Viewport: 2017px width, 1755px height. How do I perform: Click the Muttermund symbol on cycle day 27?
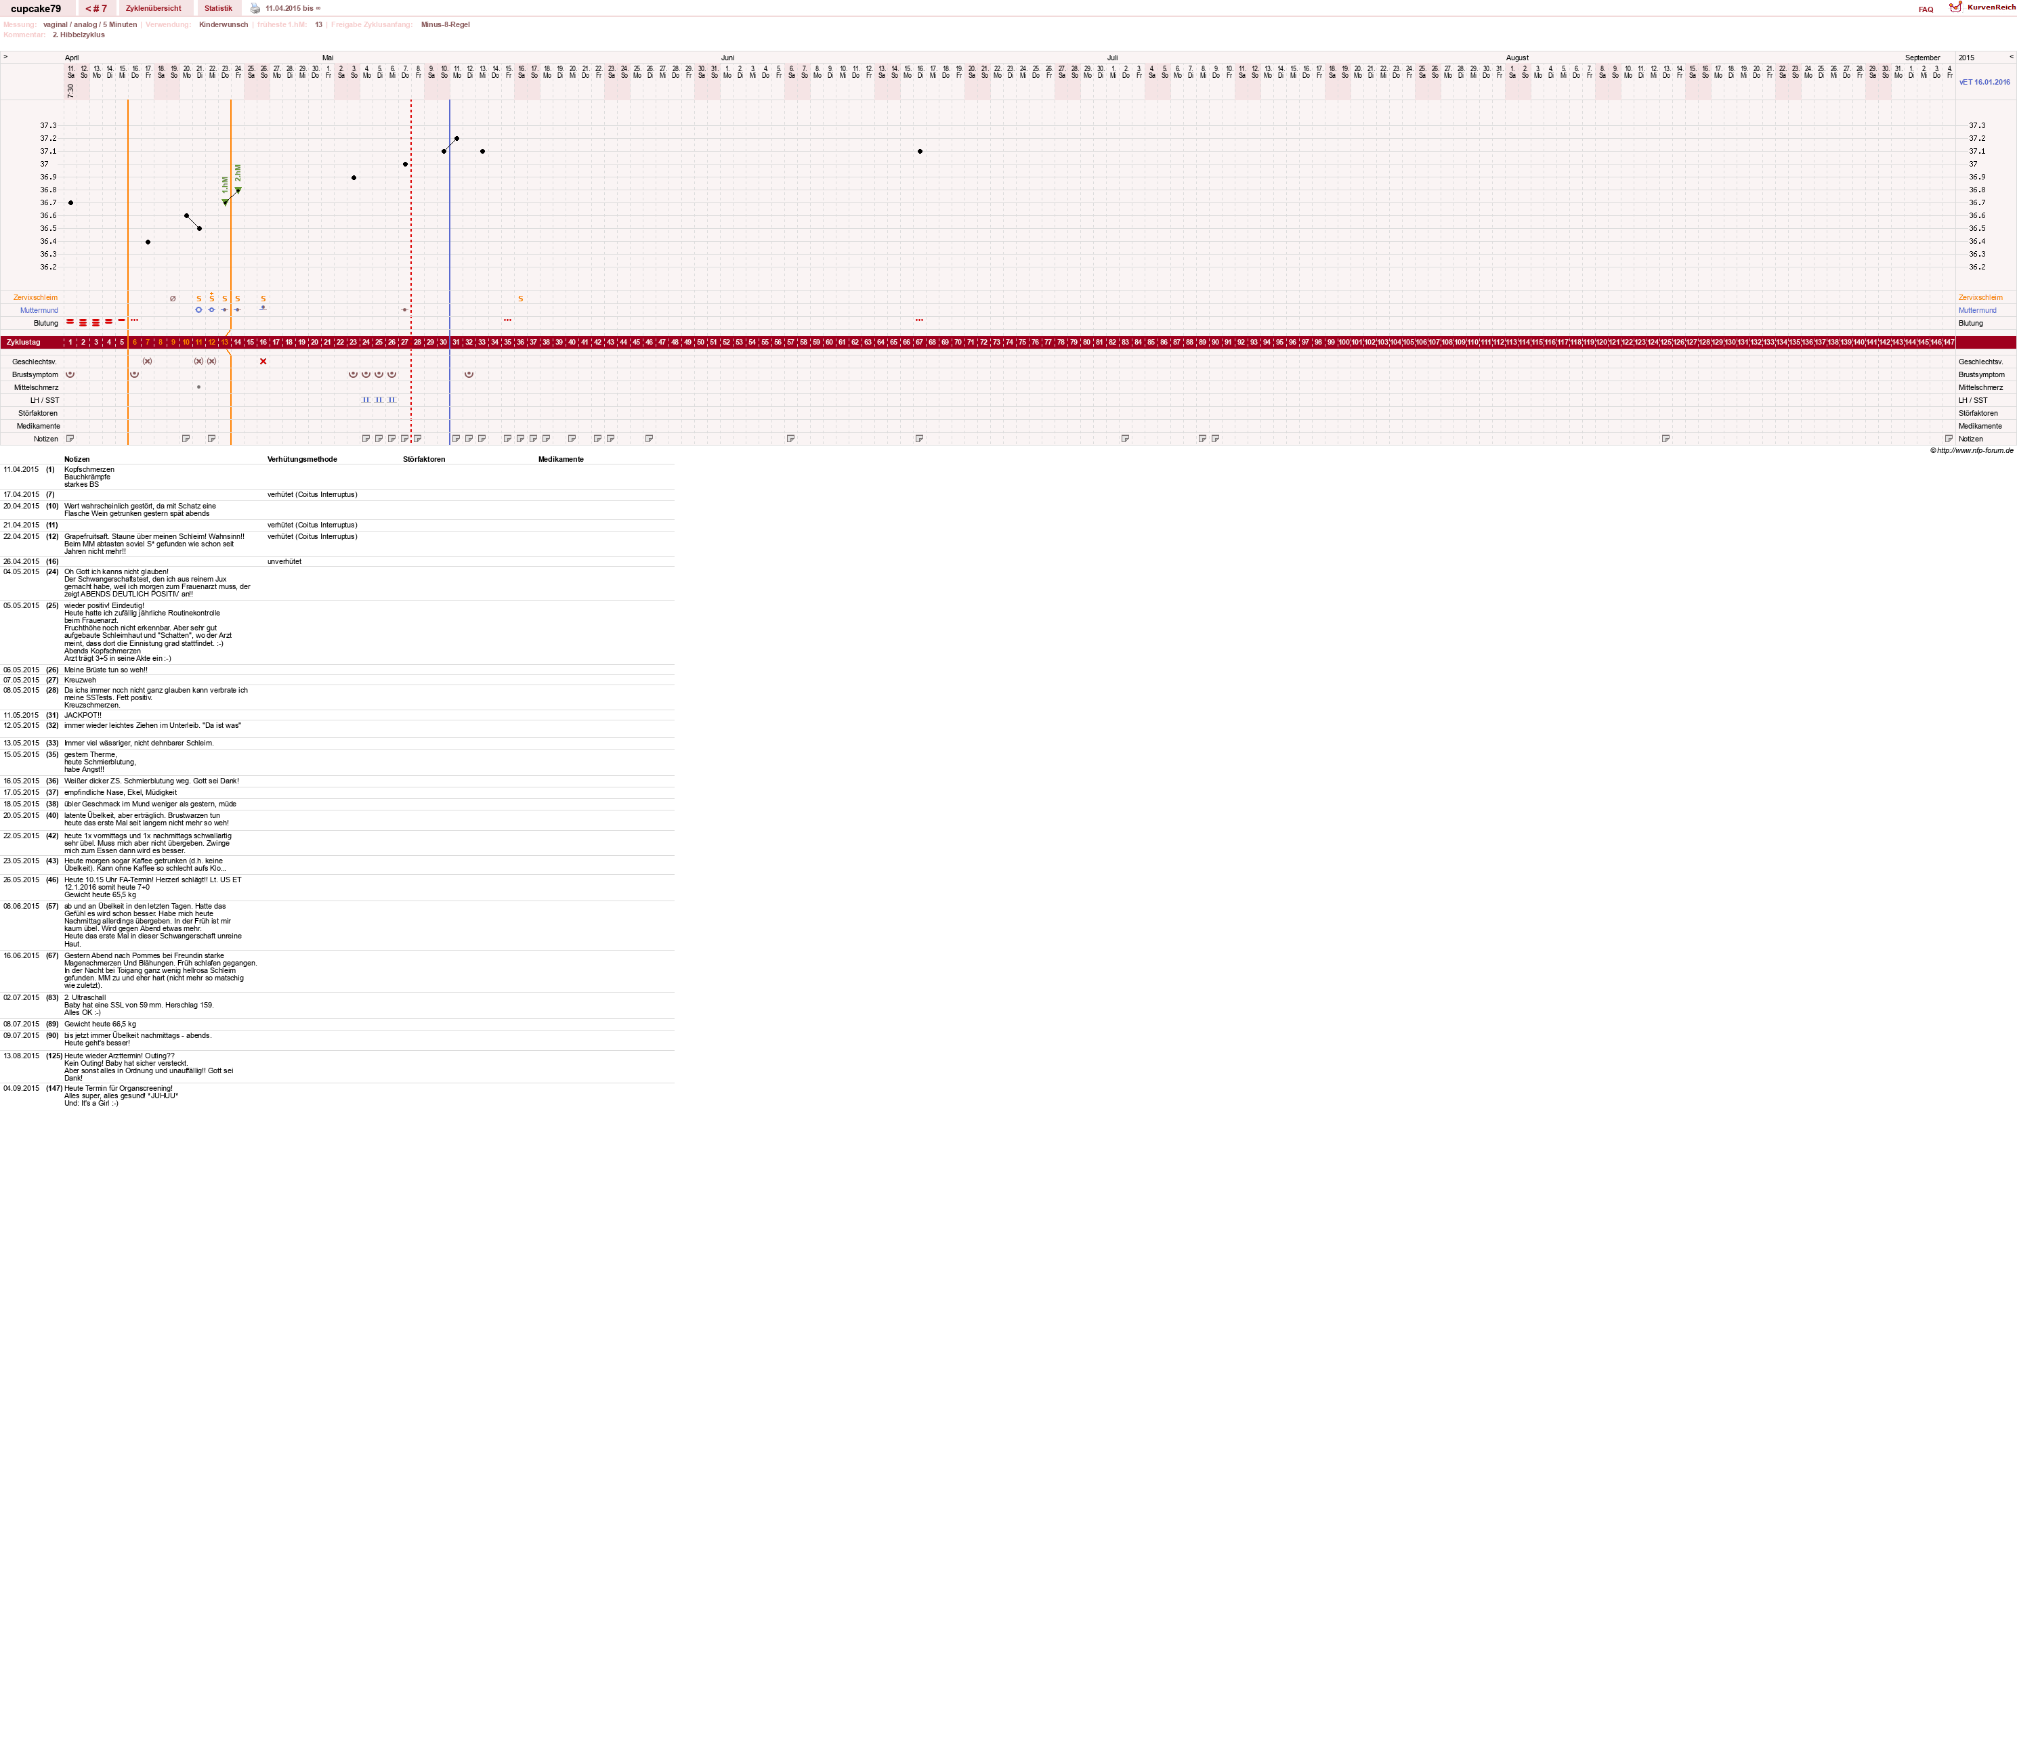[404, 309]
